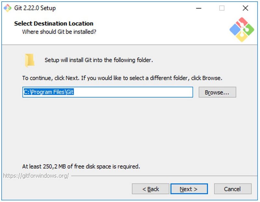This screenshot has height=202, width=260.
Task: Open the gitforwindows.org link
Action: (x=36, y=176)
